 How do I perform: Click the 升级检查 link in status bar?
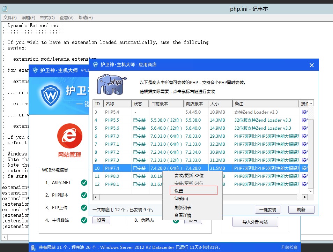[289, 247]
